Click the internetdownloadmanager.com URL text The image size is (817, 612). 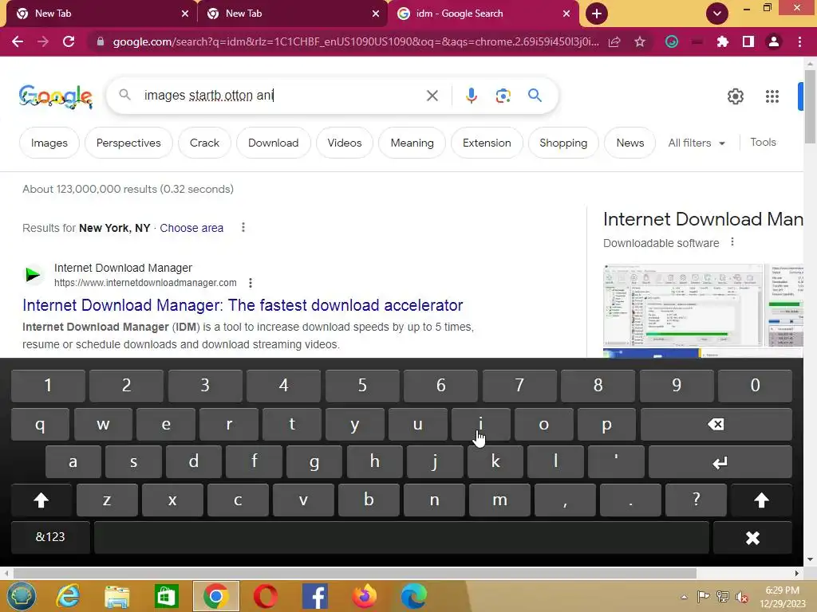[x=145, y=283]
